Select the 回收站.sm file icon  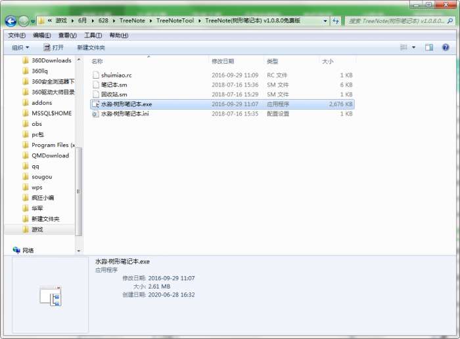[x=96, y=94]
